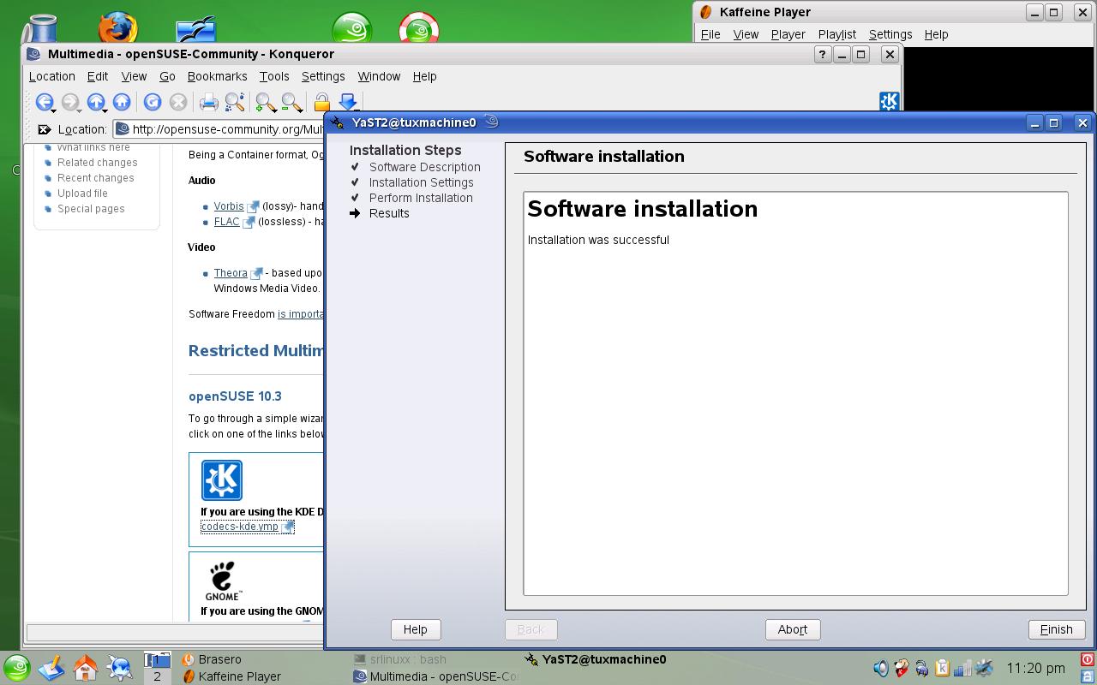The image size is (1097, 685).
Task: Clear the Location bar with the X icon
Action: [44, 129]
